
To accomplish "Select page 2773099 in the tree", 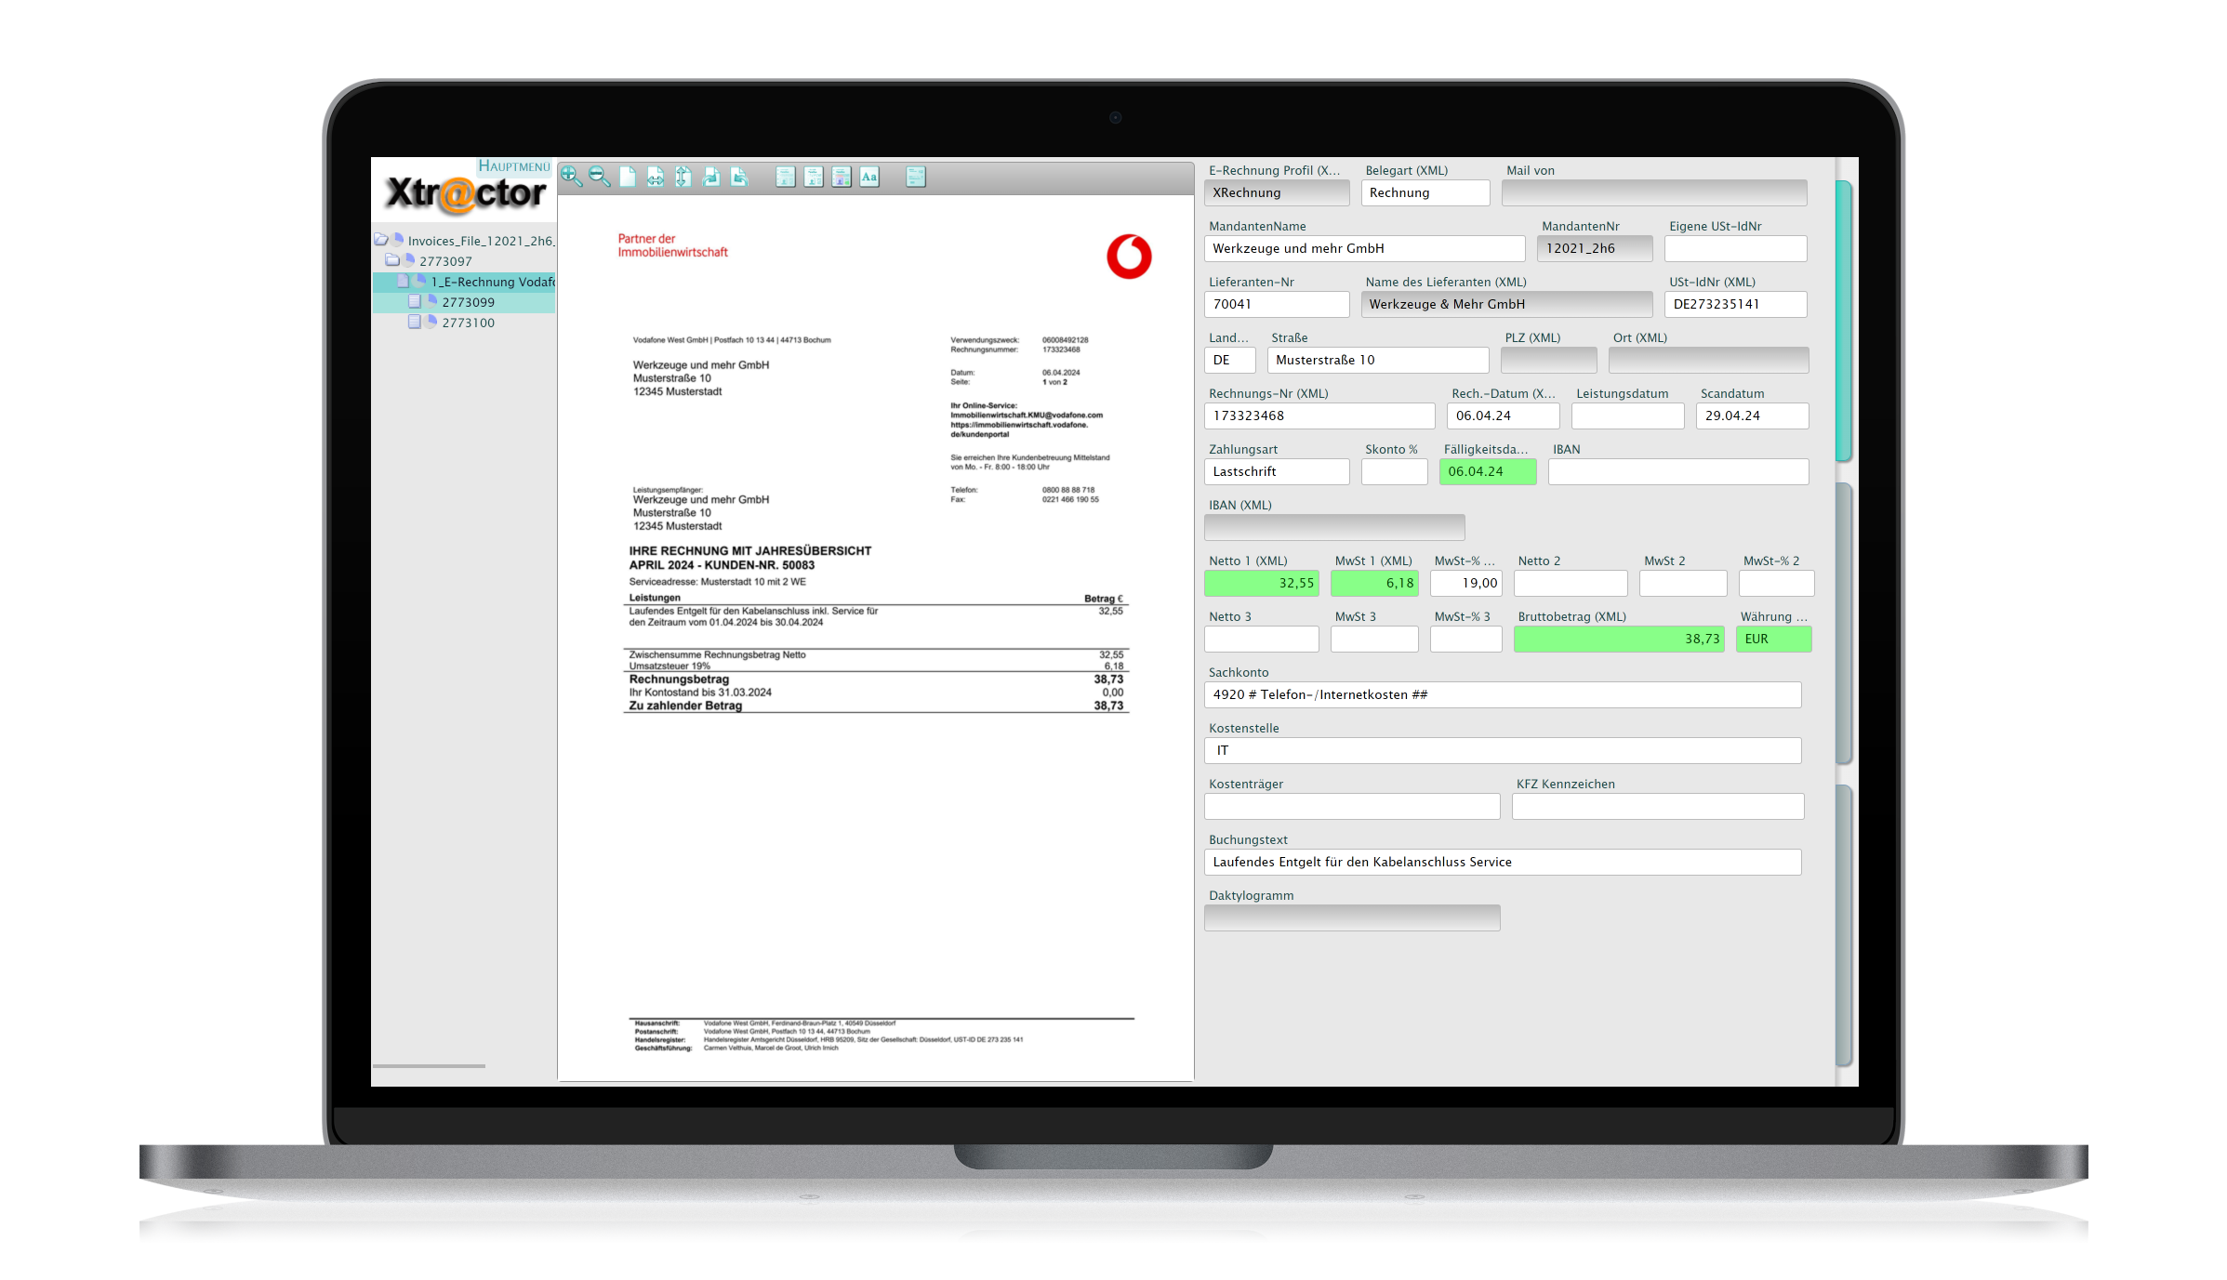I will point(468,302).
